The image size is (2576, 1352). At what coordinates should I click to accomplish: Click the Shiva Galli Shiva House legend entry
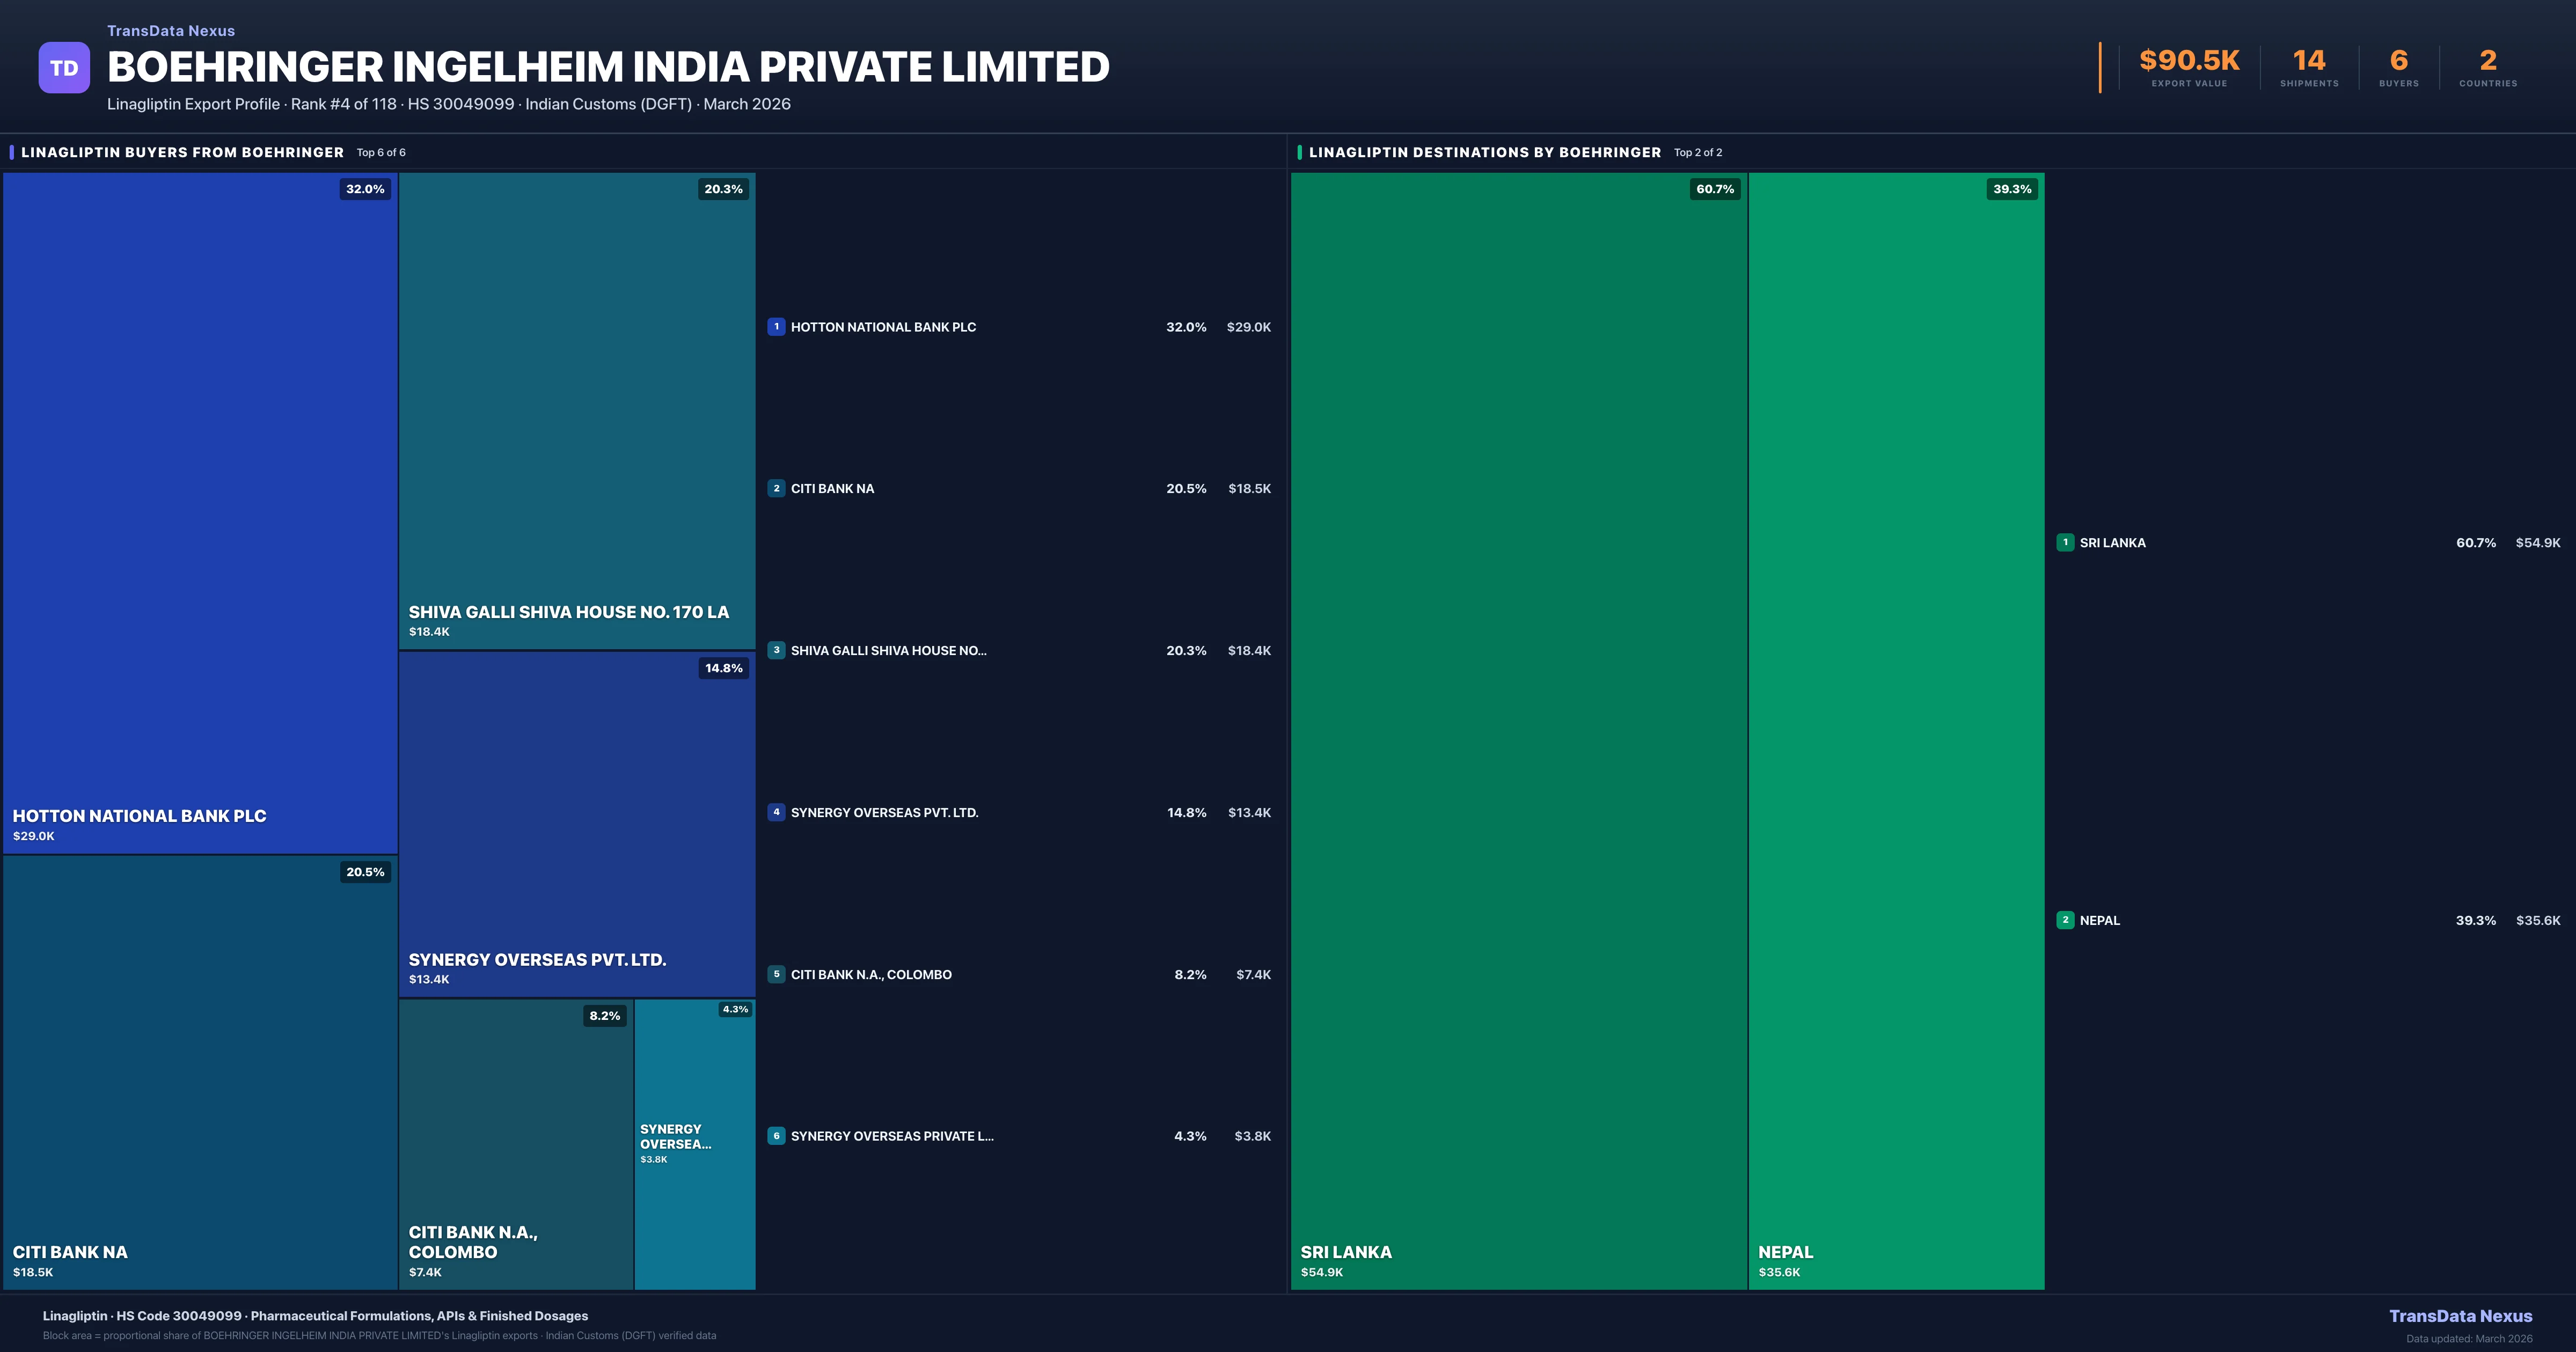(x=888, y=651)
